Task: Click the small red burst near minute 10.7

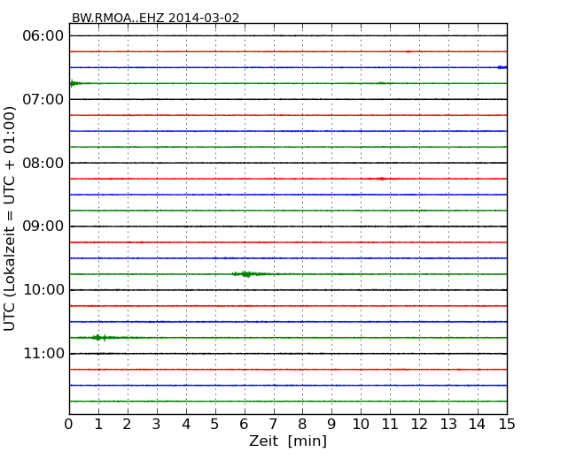Action: coord(381,179)
